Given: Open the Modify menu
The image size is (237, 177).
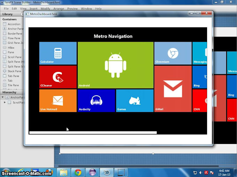Looking at the screenshot, I should tap(45, 8).
